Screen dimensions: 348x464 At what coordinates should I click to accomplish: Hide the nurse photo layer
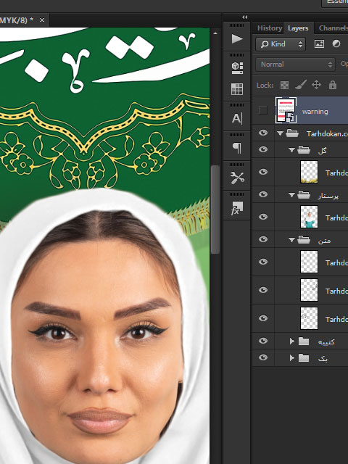point(263,217)
